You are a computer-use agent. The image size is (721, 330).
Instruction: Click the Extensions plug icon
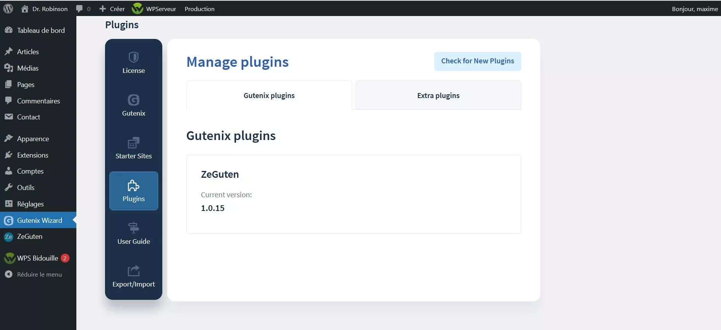click(8, 155)
